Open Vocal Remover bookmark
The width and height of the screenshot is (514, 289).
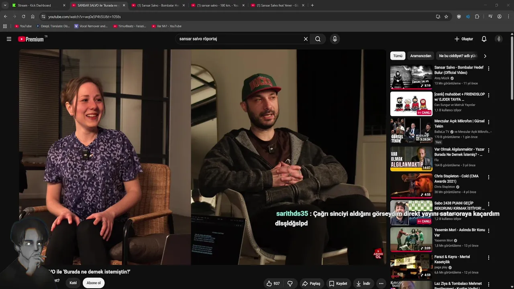91,26
